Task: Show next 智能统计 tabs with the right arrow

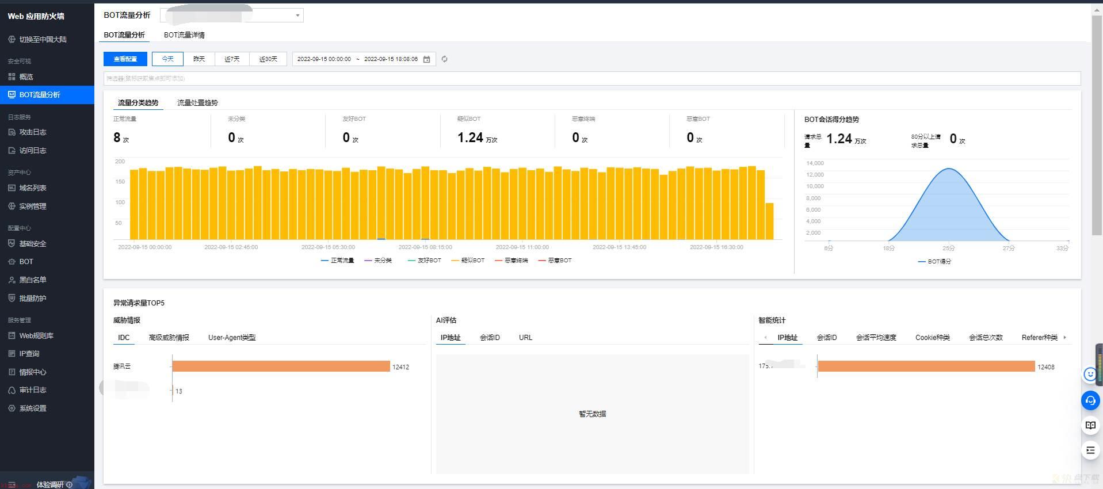Action: (x=1064, y=337)
